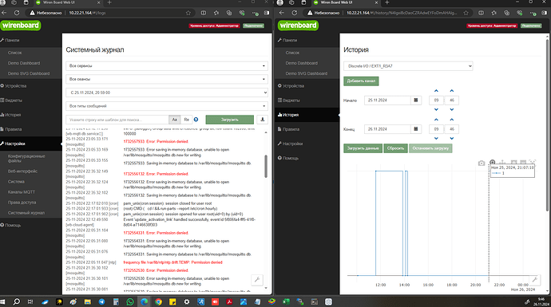
Task: Click the Остановить загрузку button
Action: [x=430, y=148]
